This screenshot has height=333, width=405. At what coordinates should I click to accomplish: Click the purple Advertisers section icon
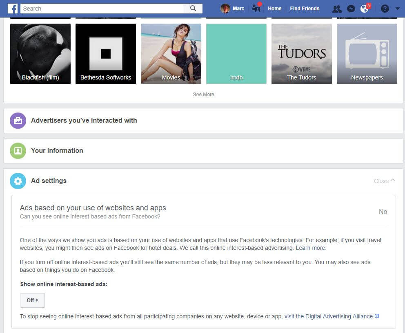click(x=18, y=121)
